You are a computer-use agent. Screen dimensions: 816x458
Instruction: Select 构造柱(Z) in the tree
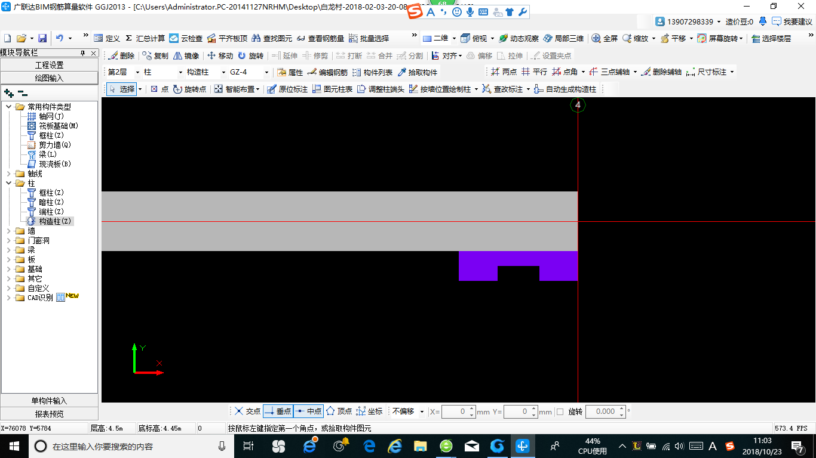pos(55,221)
